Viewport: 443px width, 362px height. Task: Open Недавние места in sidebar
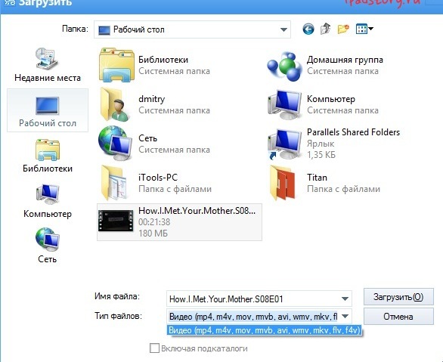48,65
